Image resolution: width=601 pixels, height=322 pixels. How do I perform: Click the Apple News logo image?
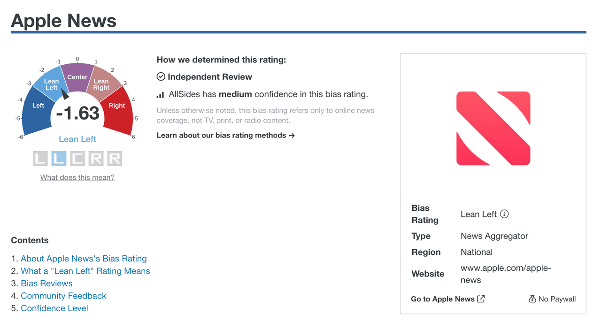click(x=493, y=128)
